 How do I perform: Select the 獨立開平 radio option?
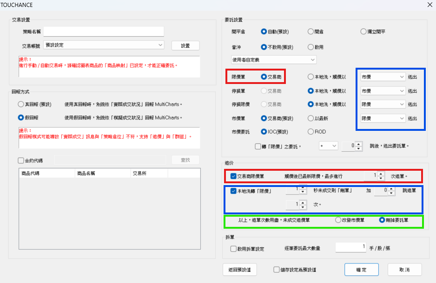pos(363,32)
